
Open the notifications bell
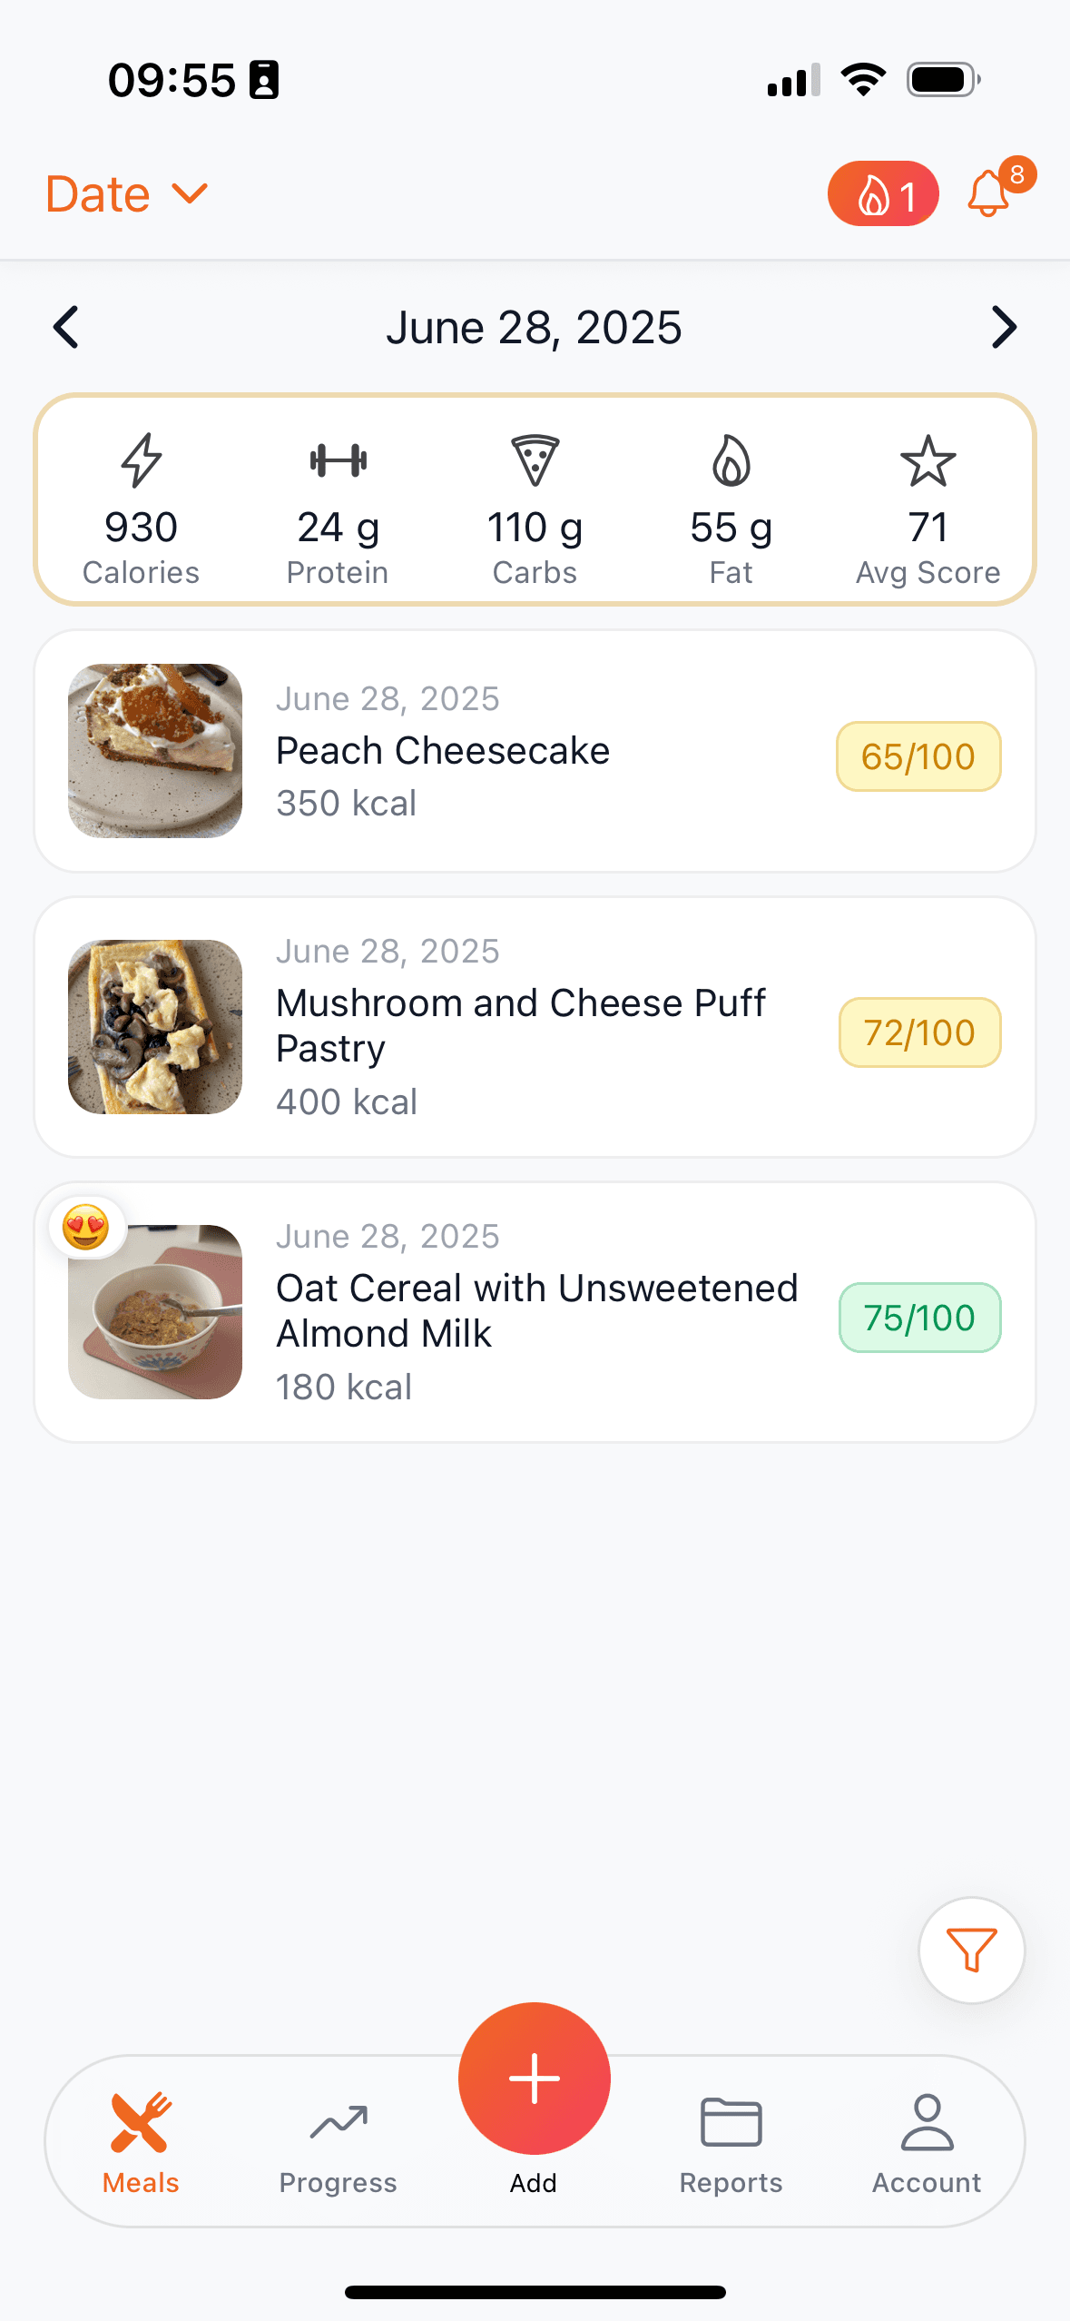click(989, 194)
